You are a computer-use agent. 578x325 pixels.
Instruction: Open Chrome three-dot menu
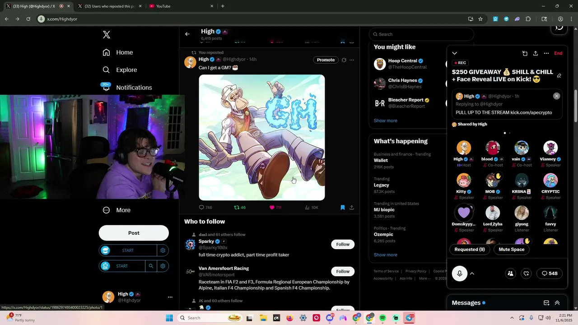point(571,19)
